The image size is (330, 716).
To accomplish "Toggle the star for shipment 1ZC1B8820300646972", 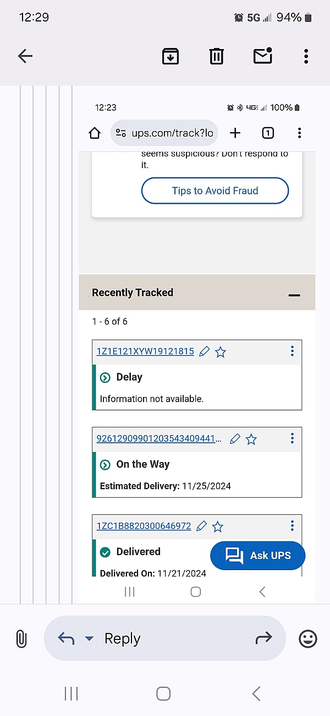I will point(218,527).
